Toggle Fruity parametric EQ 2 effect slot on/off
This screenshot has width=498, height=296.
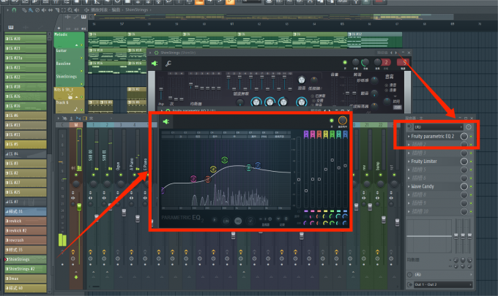[x=464, y=137]
